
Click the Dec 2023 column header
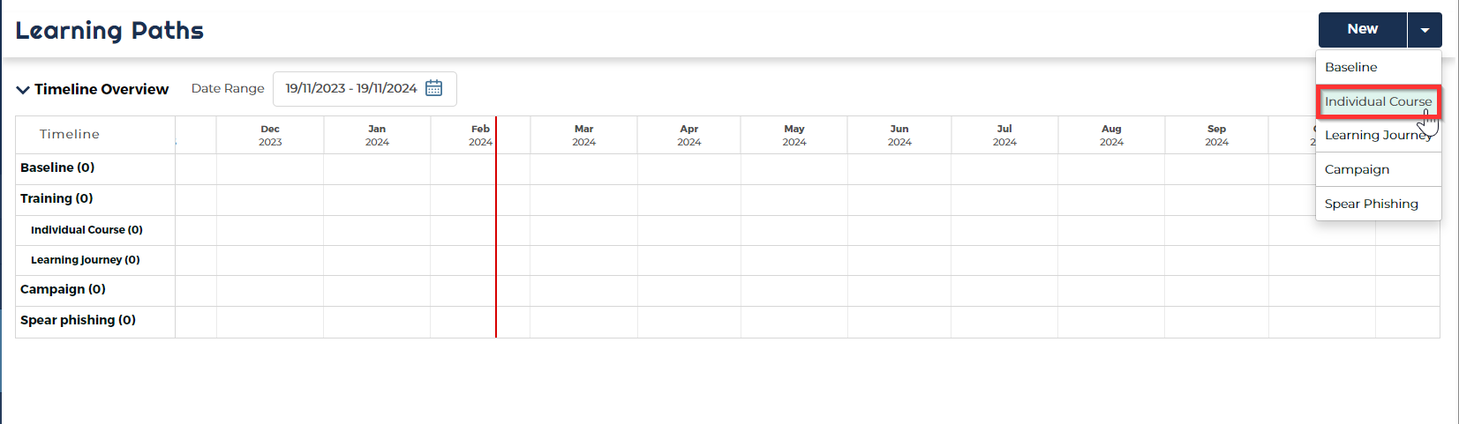coord(270,135)
